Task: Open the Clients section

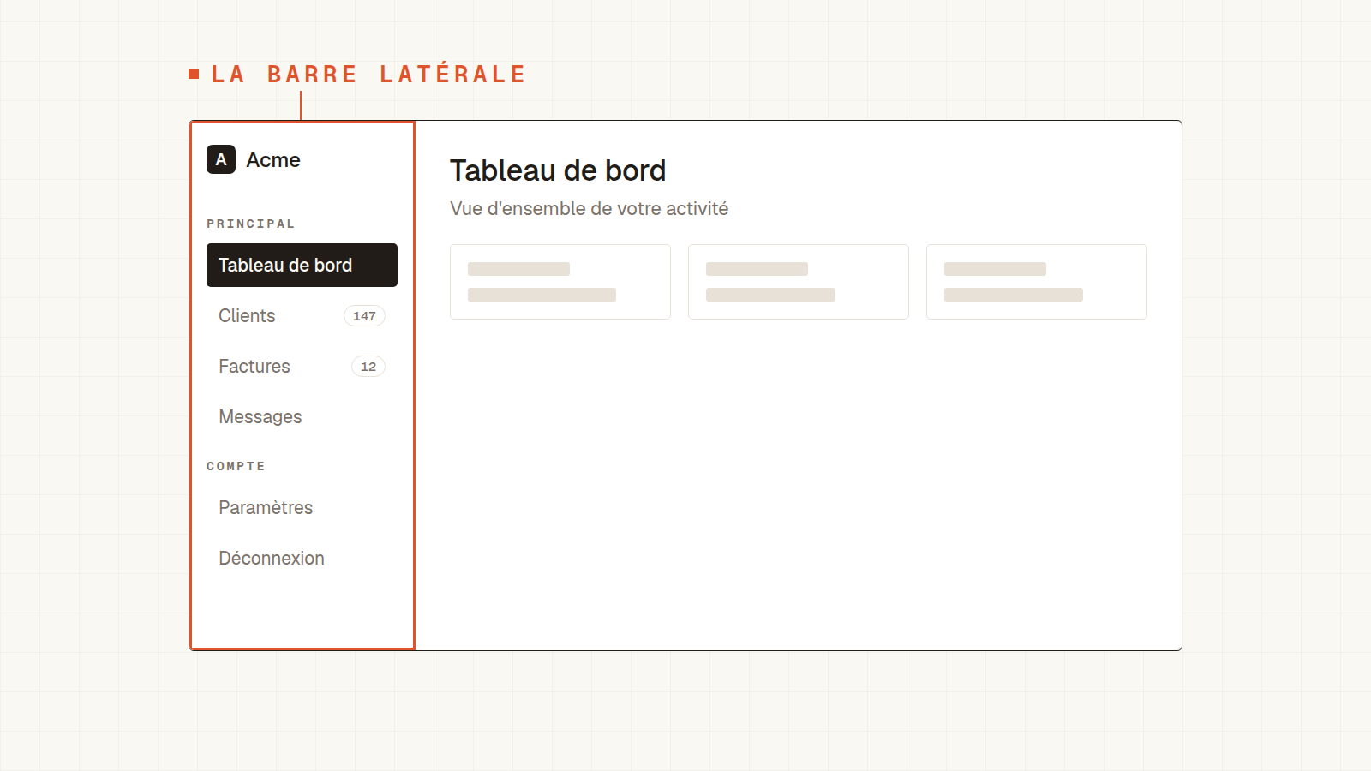Action: point(302,315)
